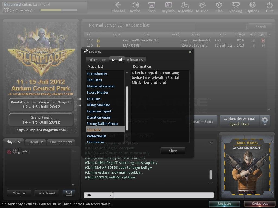The height and width of the screenshot is (208, 278).
Task: Visit the olimpiade.megaxus.com link
Action: [41, 130]
